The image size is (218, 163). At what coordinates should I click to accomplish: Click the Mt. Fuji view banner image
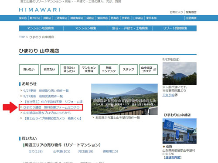[x=124, y=100]
